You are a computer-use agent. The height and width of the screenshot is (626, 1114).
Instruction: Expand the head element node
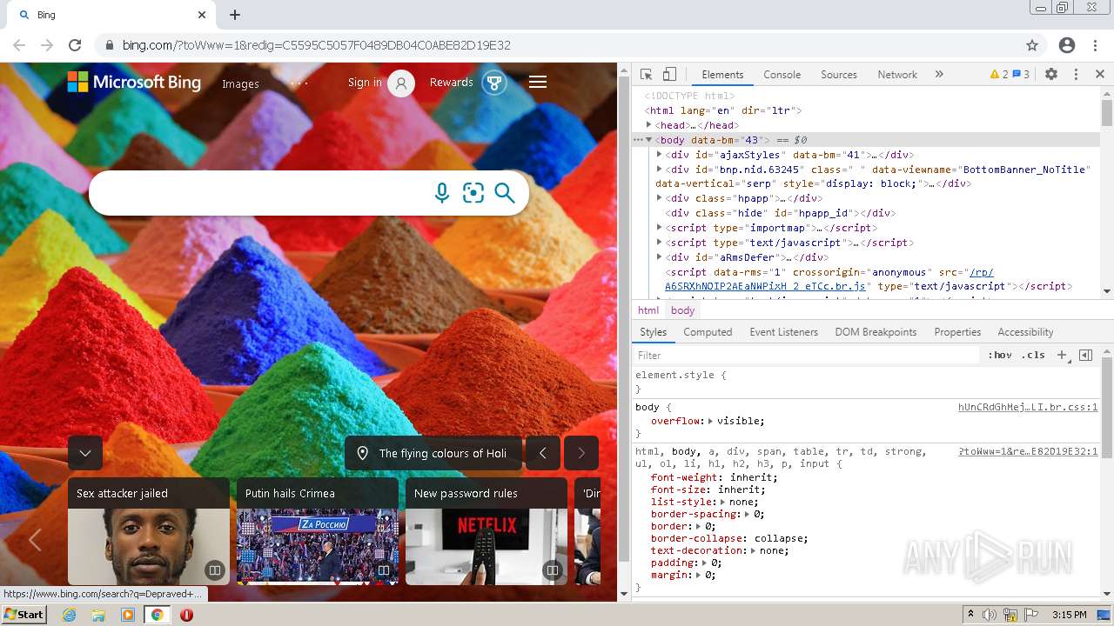[x=648, y=125]
